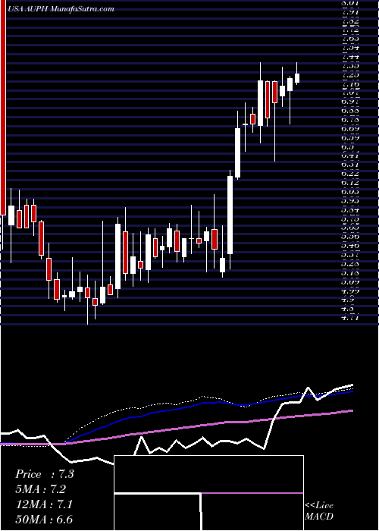The height and width of the screenshot is (531, 379).
Task: Click the 6.12 price axis label
Action: pos(350,183)
